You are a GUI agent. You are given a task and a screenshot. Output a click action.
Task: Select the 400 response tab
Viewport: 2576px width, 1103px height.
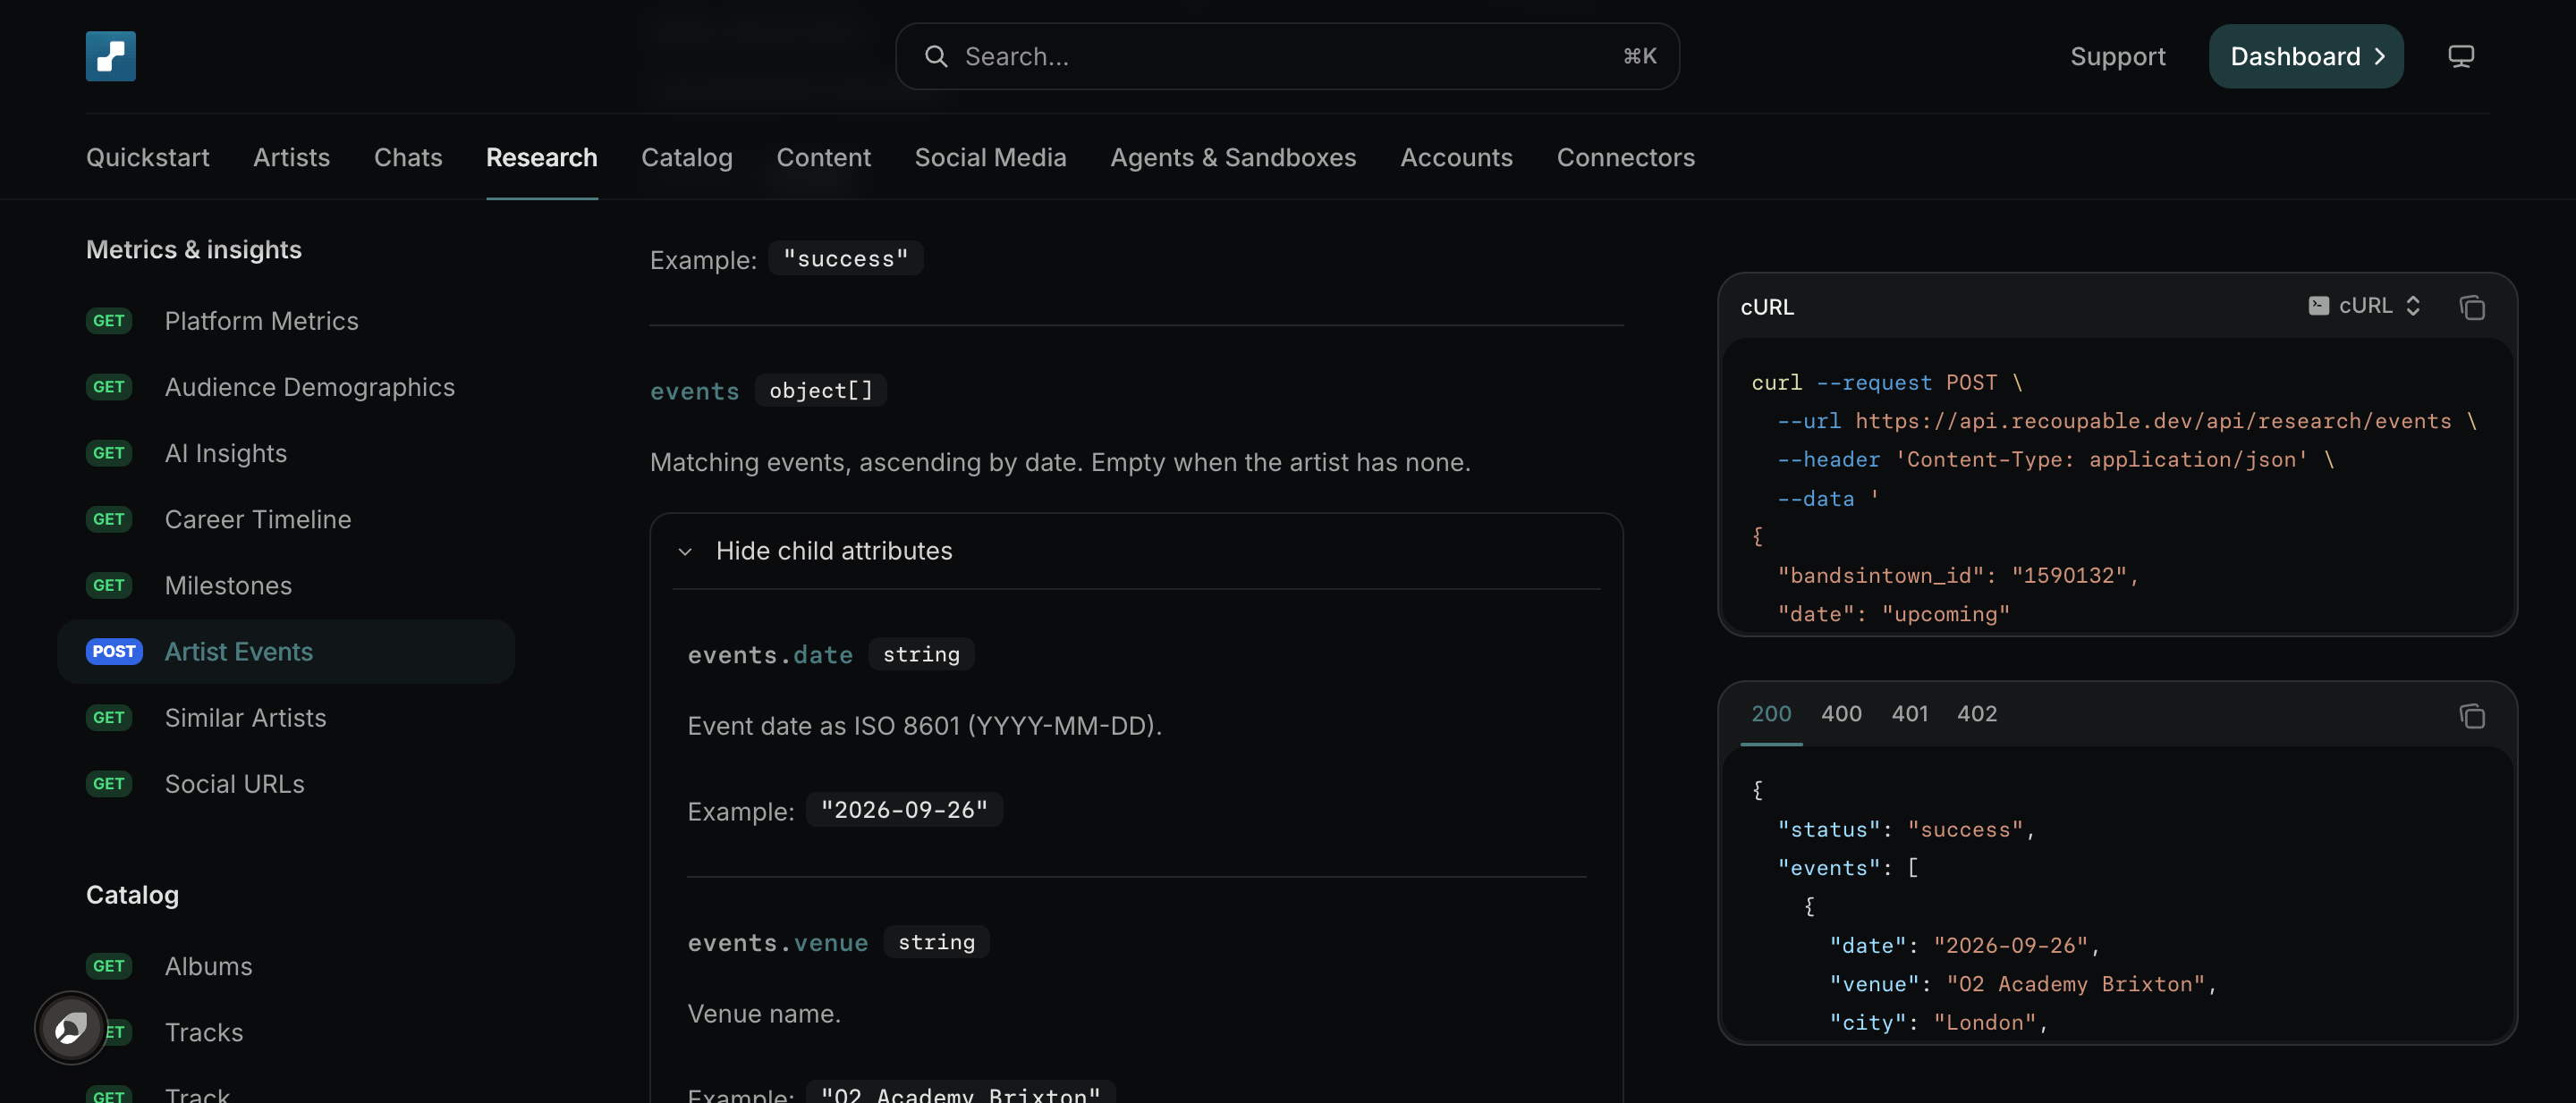[x=1841, y=714]
